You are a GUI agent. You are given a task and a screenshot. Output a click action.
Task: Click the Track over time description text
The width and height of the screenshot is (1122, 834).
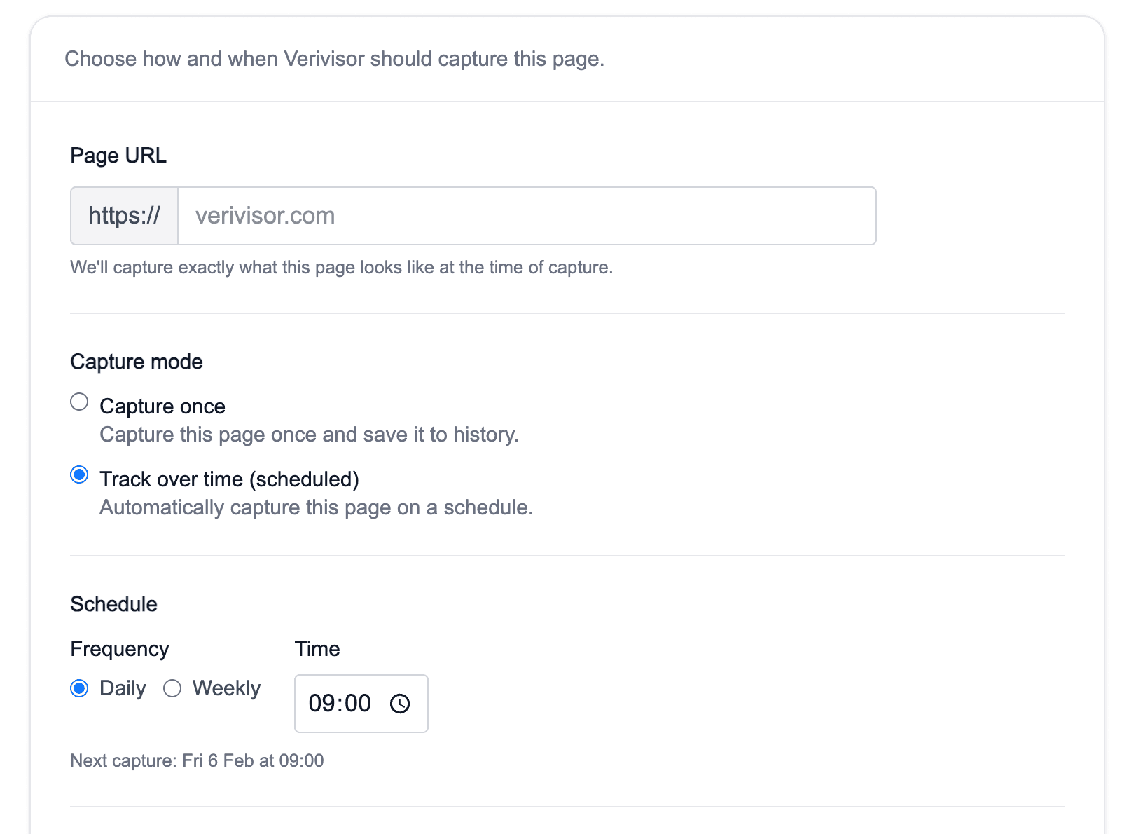(315, 507)
